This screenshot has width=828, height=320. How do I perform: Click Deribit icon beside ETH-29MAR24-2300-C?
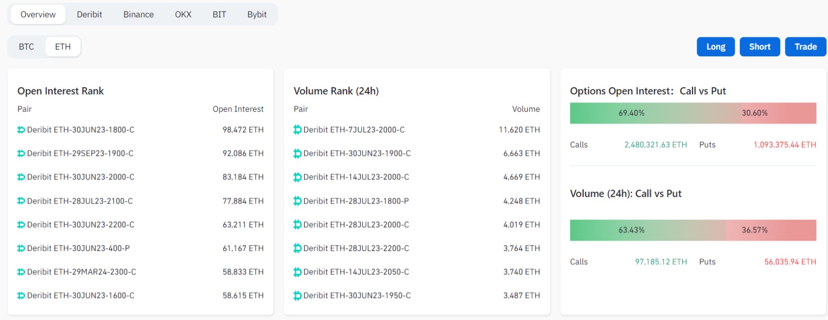[21, 272]
